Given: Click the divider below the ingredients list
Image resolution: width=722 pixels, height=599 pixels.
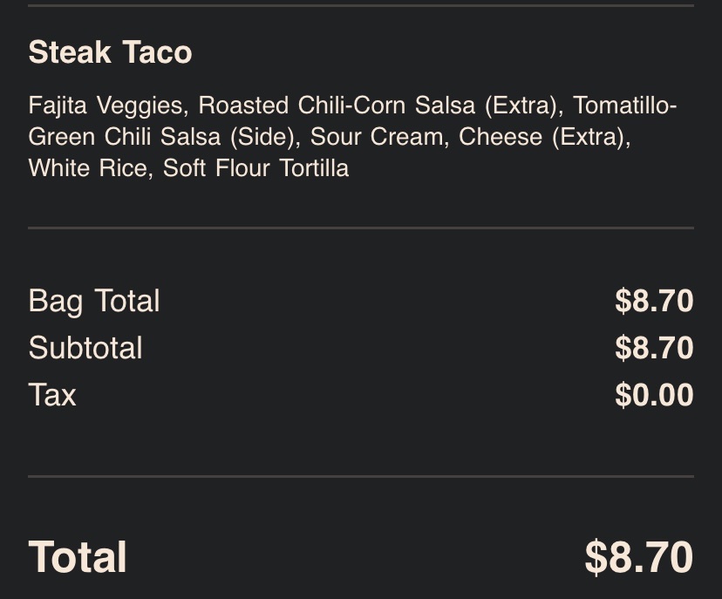Looking at the screenshot, I should pyautogui.click(x=361, y=228).
